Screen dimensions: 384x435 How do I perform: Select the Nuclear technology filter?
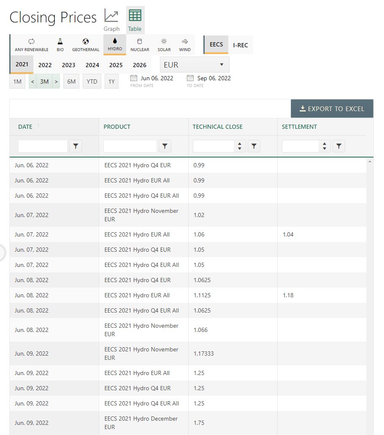pyautogui.click(x=140, y=45)
